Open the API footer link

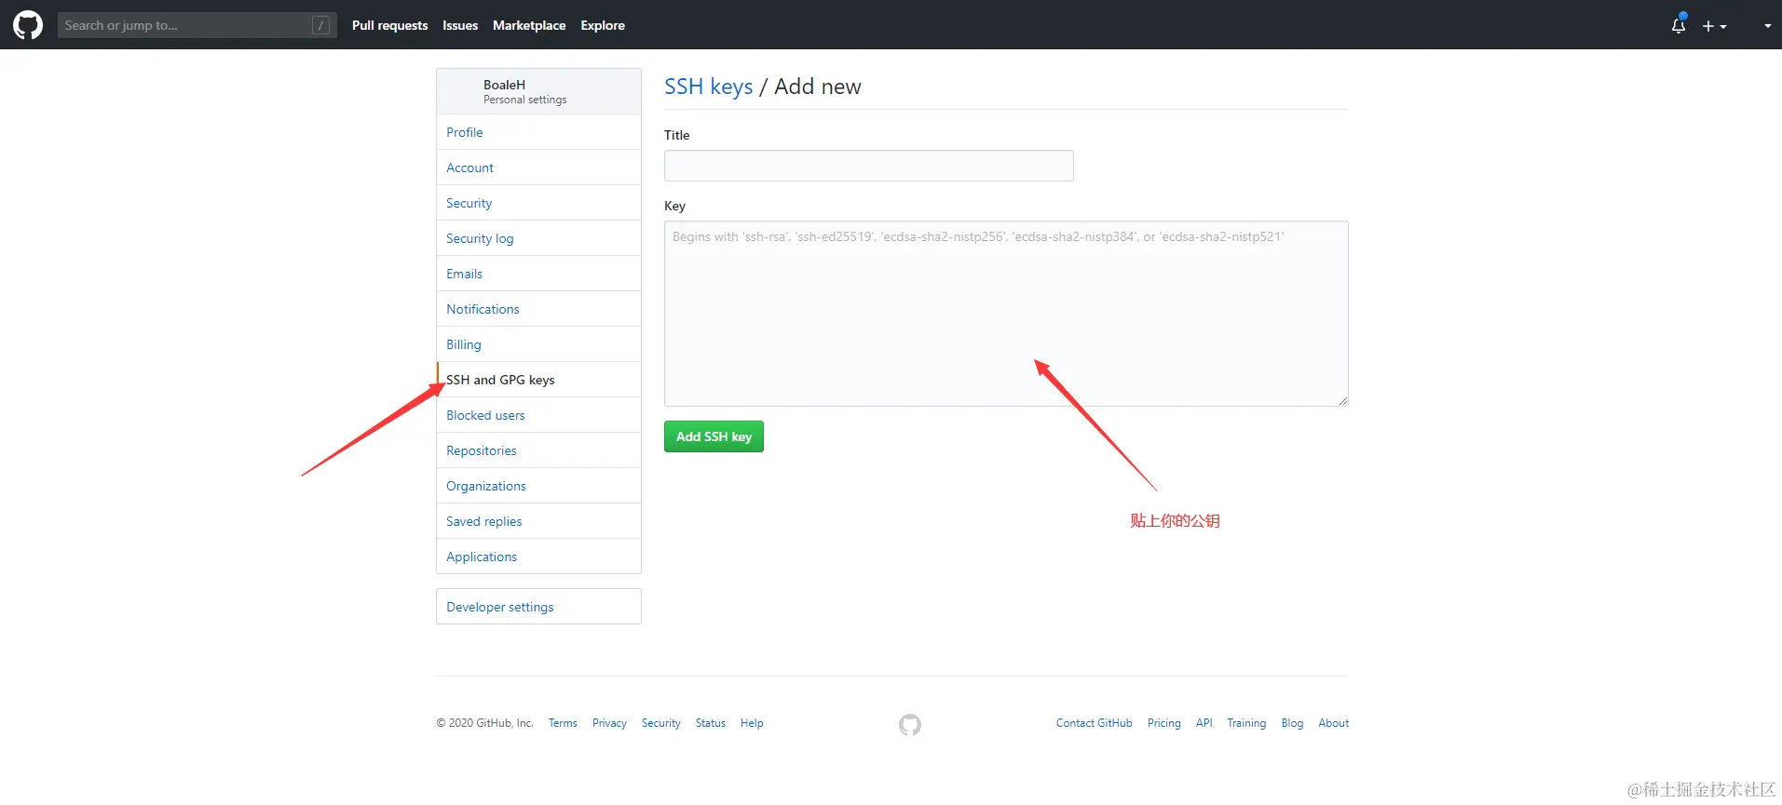1204,723
